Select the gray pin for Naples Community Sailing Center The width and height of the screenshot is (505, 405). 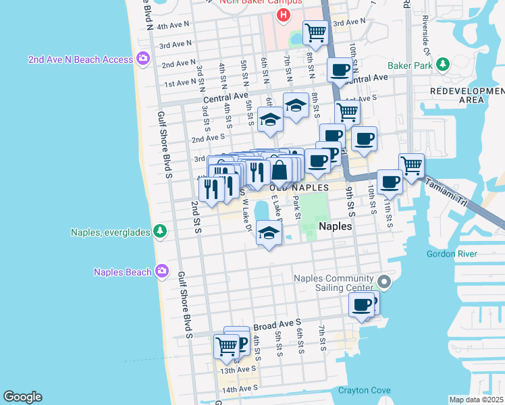(x=384, y=282)
